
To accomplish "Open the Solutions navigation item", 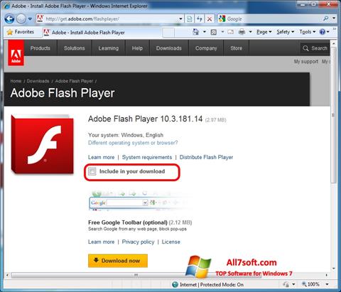I will point(74,48).
